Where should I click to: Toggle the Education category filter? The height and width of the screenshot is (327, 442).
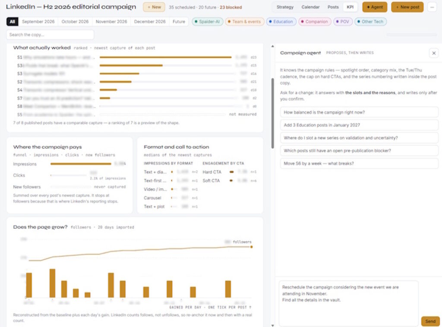(281, 22)
